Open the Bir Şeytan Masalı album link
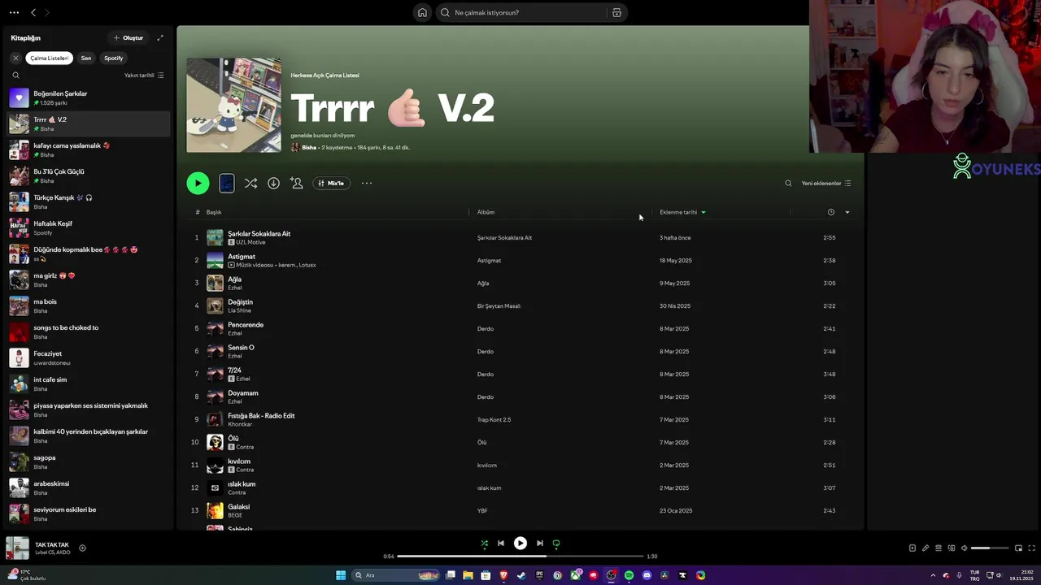The image size is (1041, 585). (x=499, y=306)
